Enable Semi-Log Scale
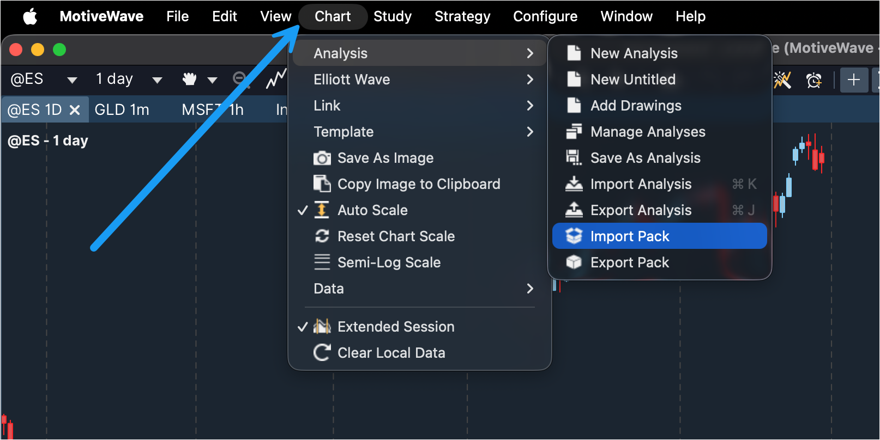 [388, 262]
